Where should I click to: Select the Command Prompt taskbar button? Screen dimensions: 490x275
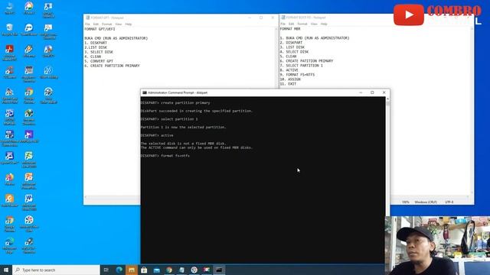pos(219,270)
